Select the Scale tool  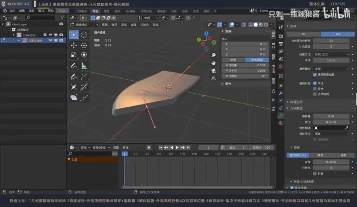74,55
